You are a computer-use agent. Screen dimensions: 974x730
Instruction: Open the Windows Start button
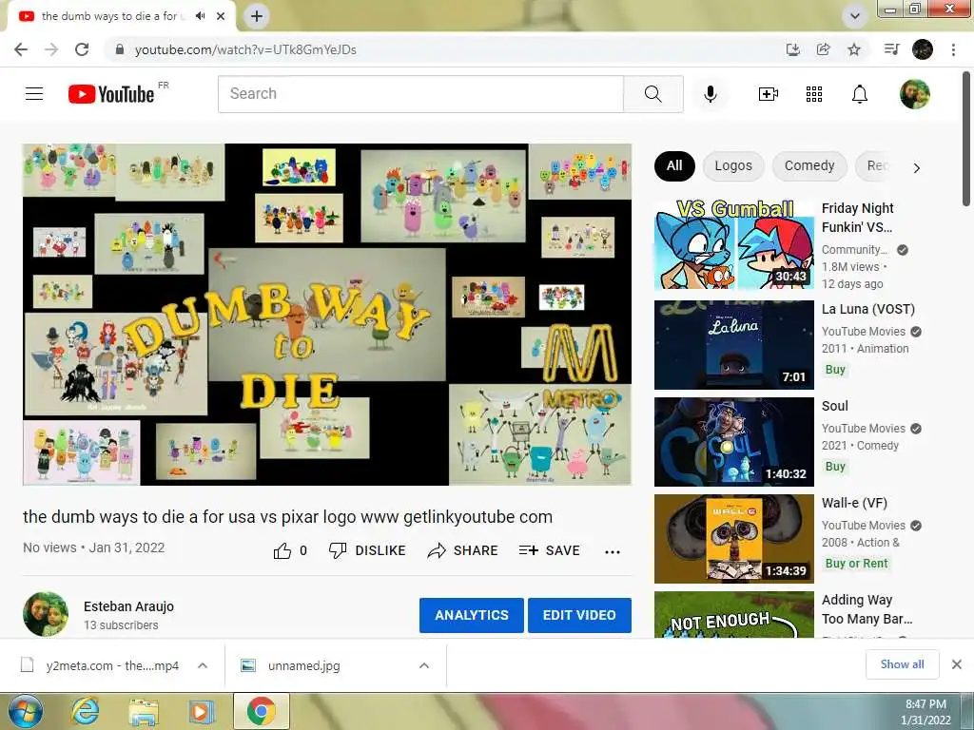pyautogui.click(x=26, y=711)
